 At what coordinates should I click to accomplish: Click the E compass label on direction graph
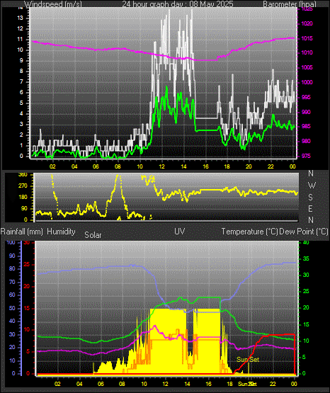[x=310, y=208]
